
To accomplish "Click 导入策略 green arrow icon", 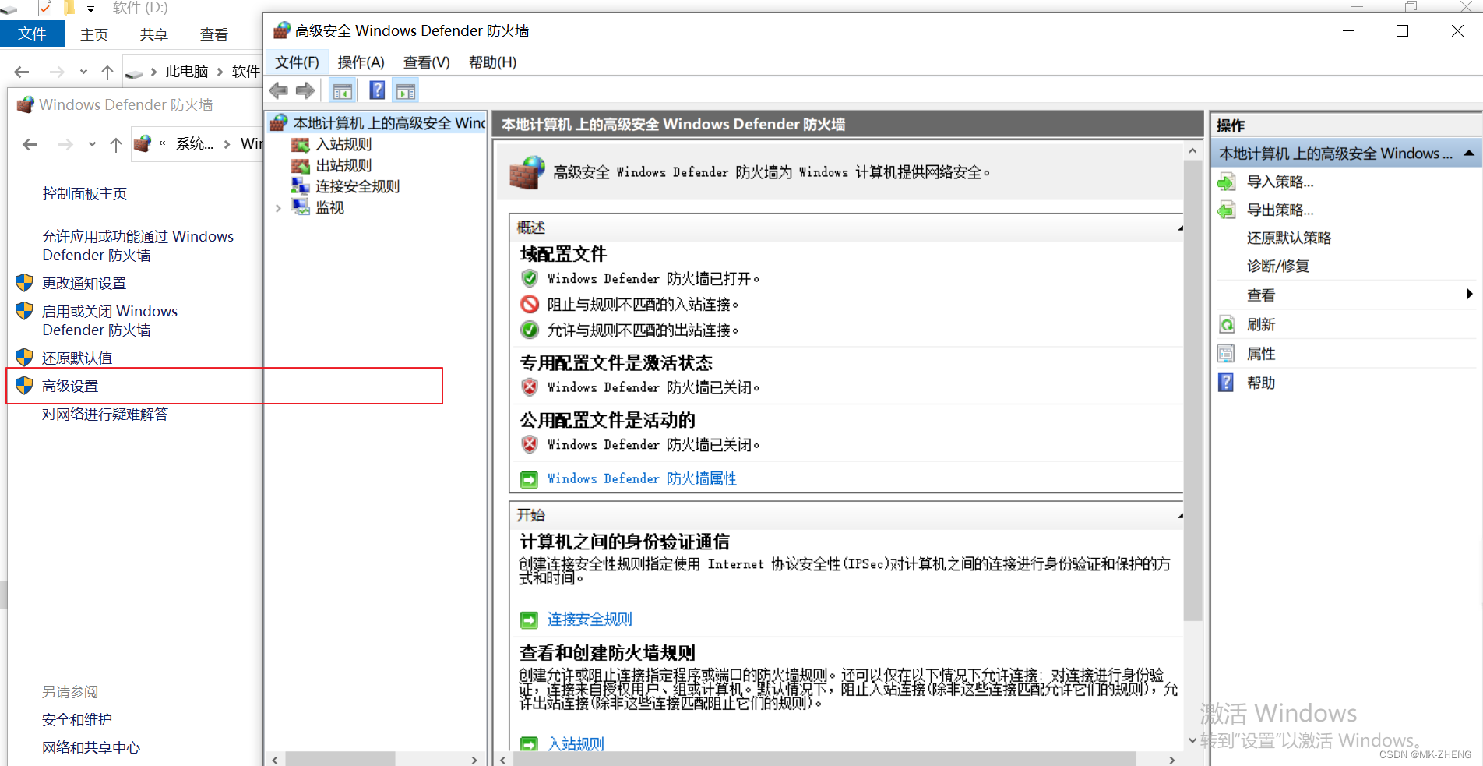I will [1227, 182].
